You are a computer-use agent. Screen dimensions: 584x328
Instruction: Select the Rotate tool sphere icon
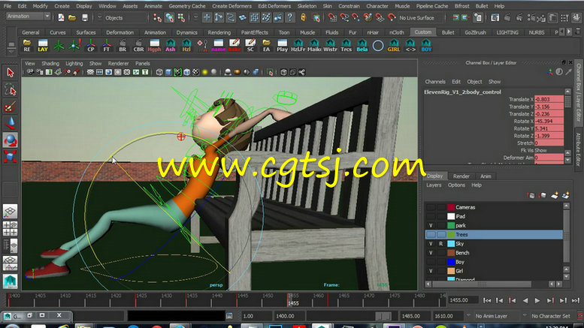(x=10, y=140)
